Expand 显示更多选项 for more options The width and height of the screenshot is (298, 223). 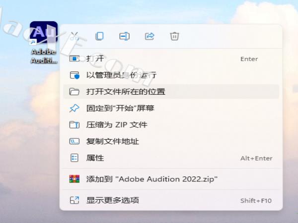(113, 200)
